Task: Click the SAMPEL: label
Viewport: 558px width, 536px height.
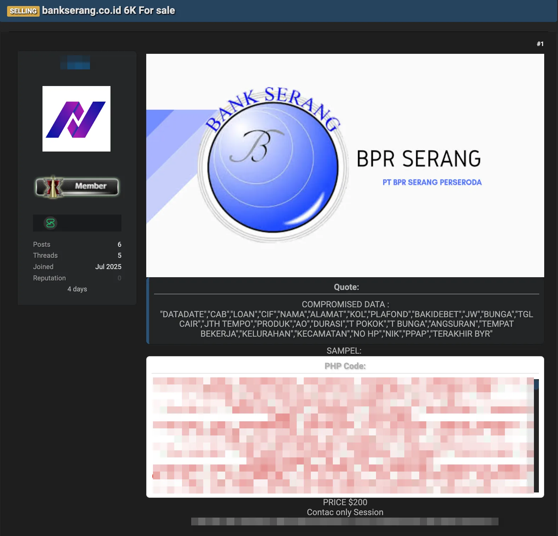Action: click(x=344, y=351)
